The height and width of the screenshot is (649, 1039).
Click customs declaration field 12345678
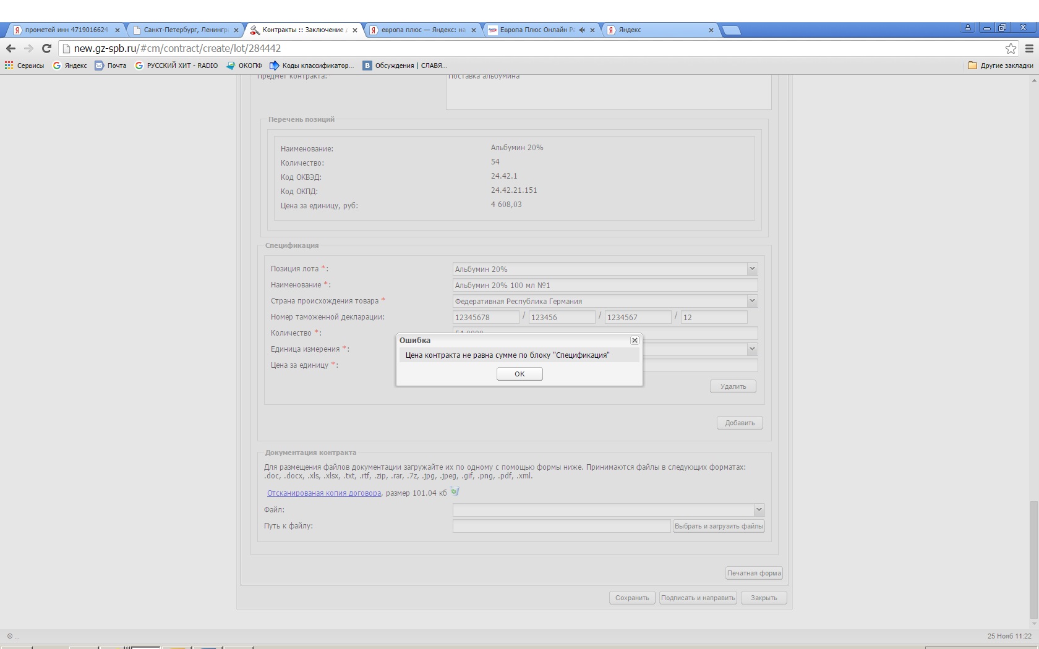tap(486, 317)
